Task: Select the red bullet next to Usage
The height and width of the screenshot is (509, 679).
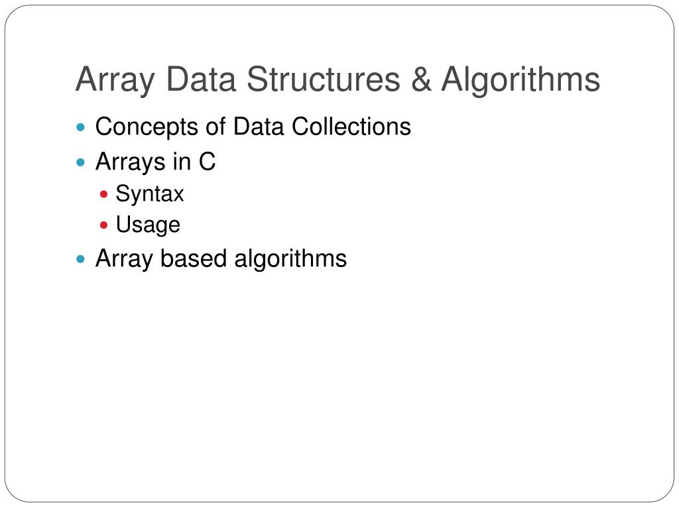Action: pos(103,225)
